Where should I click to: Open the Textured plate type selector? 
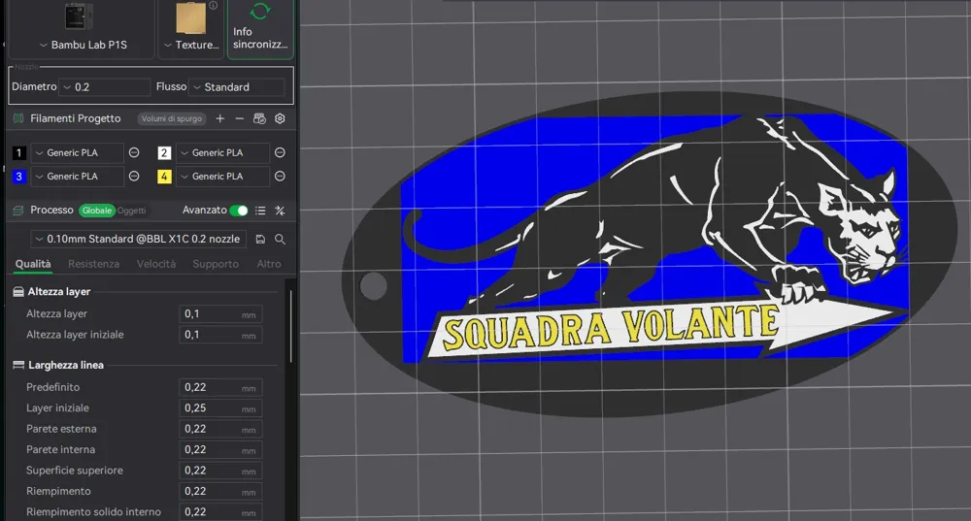(x=191, y=30)
